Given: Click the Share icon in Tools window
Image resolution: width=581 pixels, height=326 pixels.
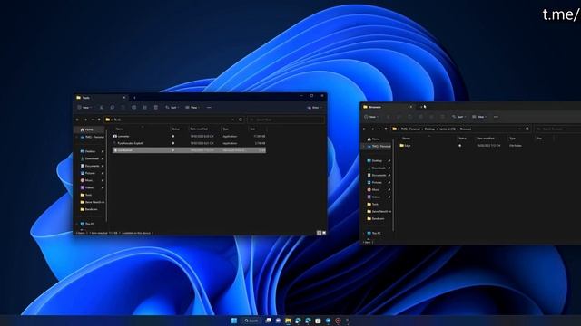Looking at the screenshot, I should pos(145,108).
